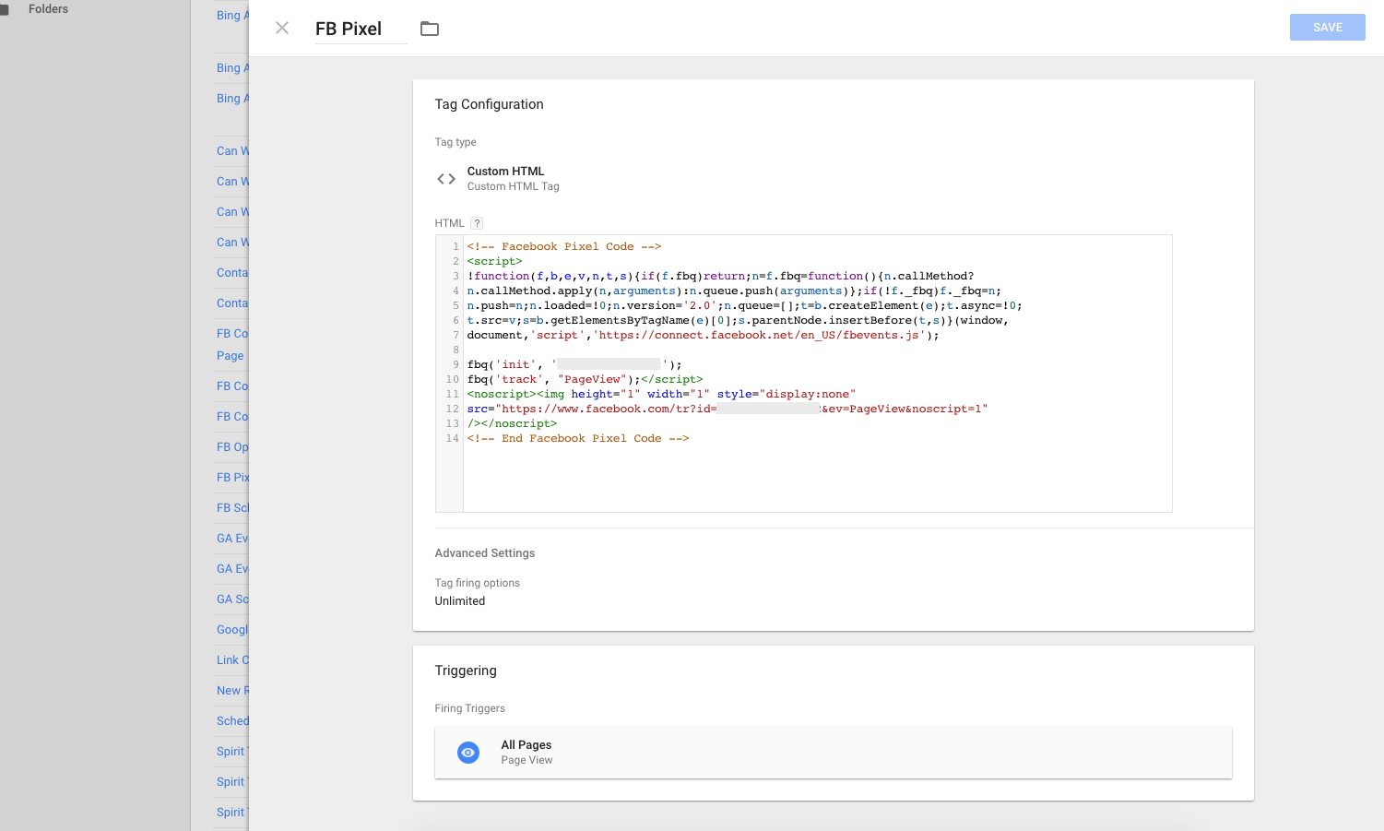The height and width of the screenshot is (831, 1384).
Task: Open the New R tag in list
Action: (232, 691)
